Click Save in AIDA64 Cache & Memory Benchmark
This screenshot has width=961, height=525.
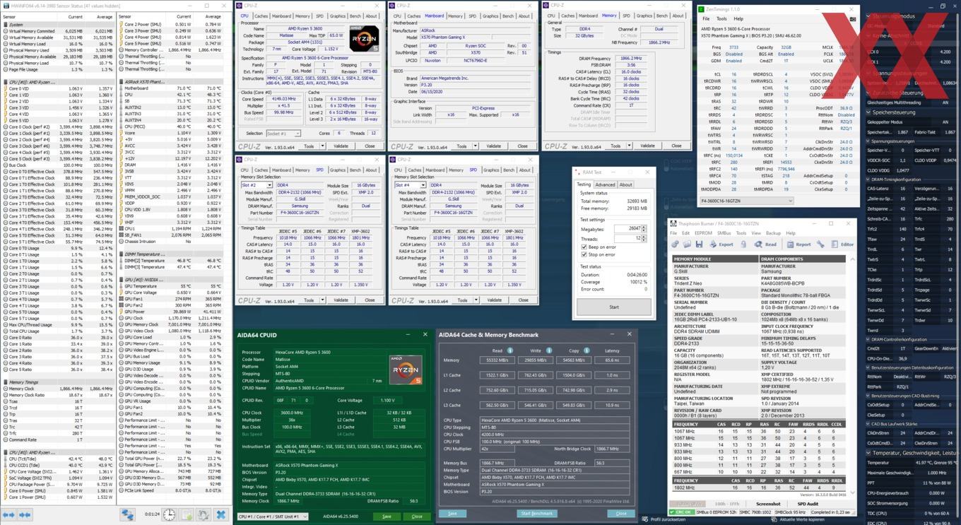click(x=452, y=513)
